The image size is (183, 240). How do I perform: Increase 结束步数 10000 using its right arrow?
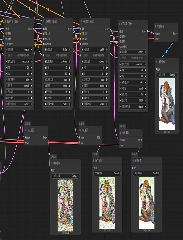point(146,101)
